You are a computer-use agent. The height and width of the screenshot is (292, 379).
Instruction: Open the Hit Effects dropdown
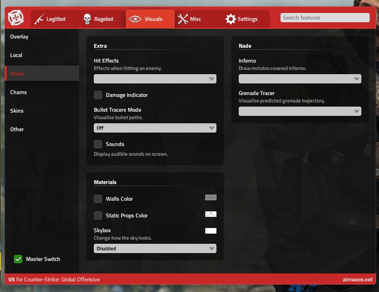[x=155, y=79]
